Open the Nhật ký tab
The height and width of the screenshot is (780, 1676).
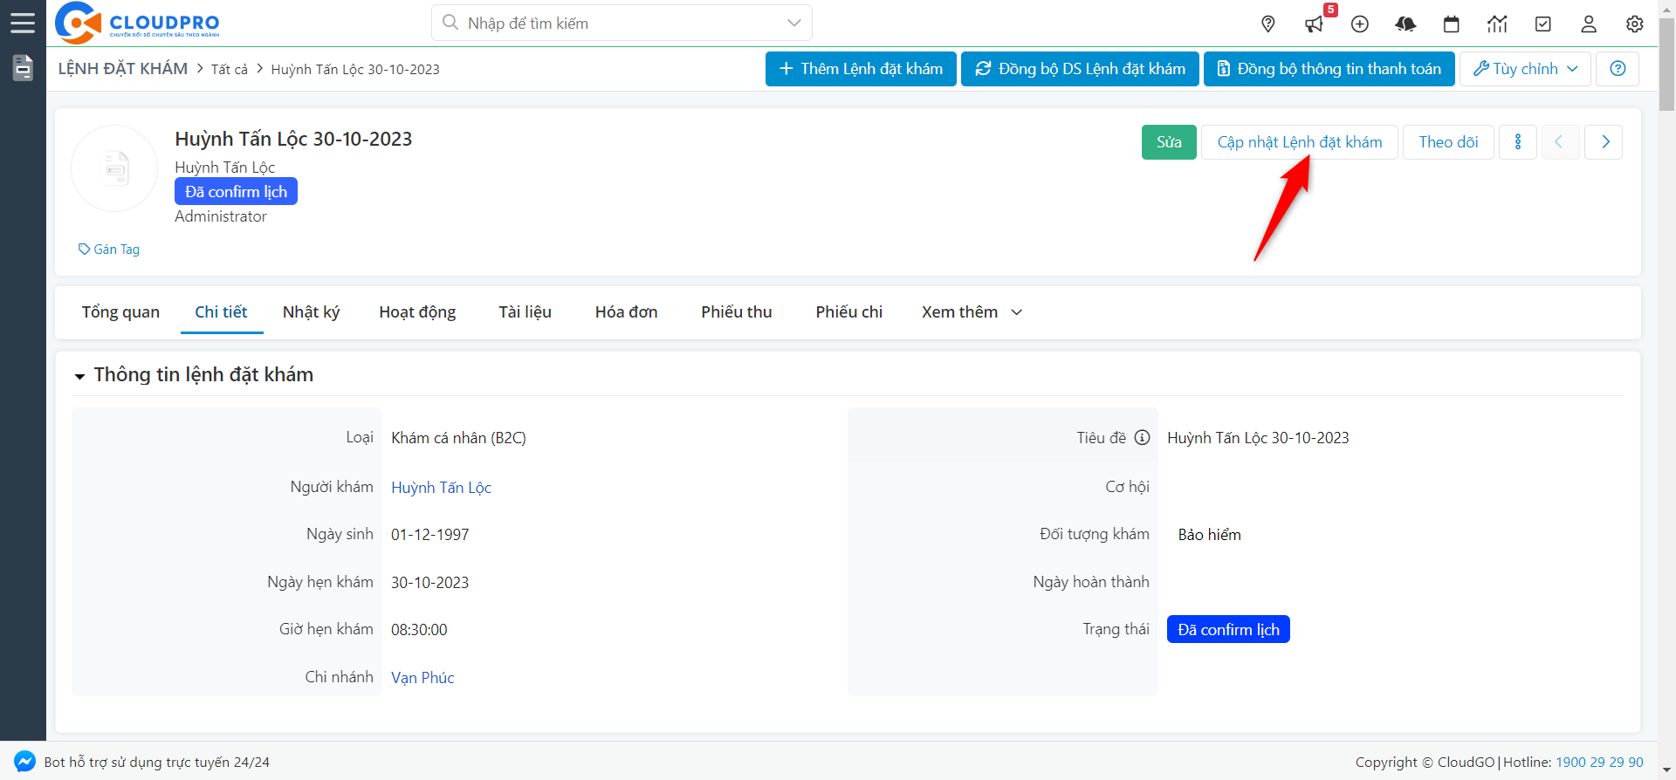311,312
